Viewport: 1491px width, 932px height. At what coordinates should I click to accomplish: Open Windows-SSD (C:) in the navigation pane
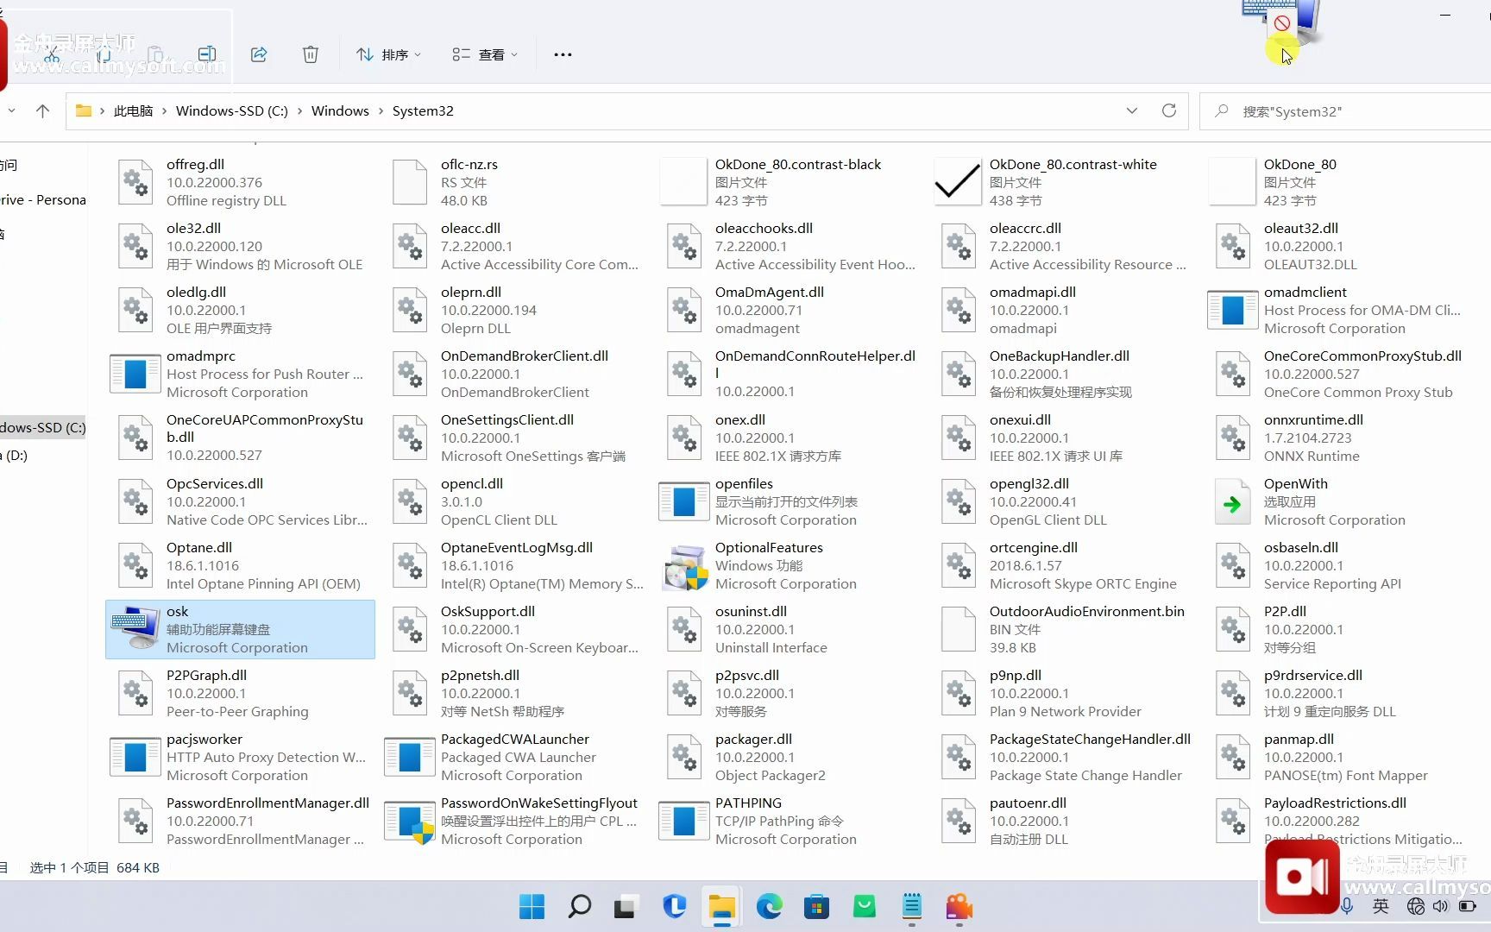tap(43, 427)
